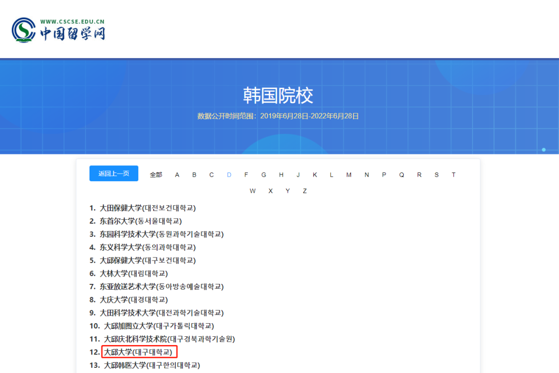Filter schools by letter T
Screen dimensions: 559x373
pyautogui.click(x=453, y=175)
